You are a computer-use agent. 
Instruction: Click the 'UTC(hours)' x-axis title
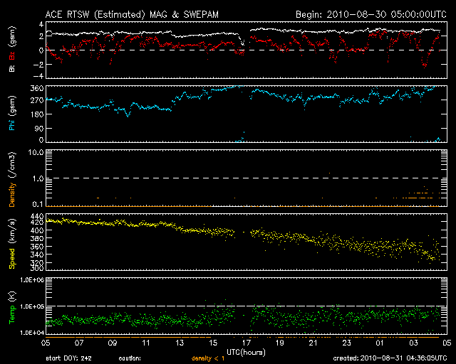246,353
